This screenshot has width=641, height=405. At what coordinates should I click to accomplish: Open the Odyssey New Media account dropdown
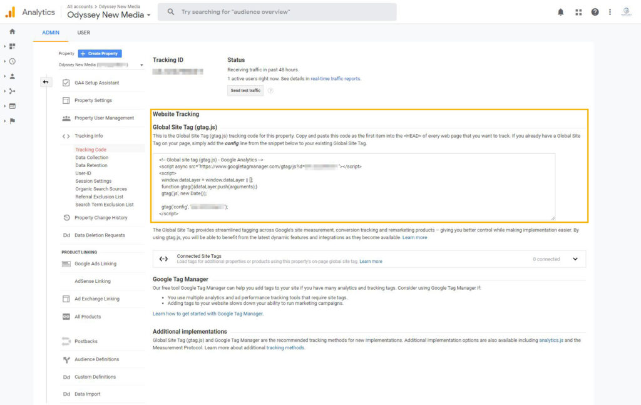pyautogui.click(x=109, y=15)
